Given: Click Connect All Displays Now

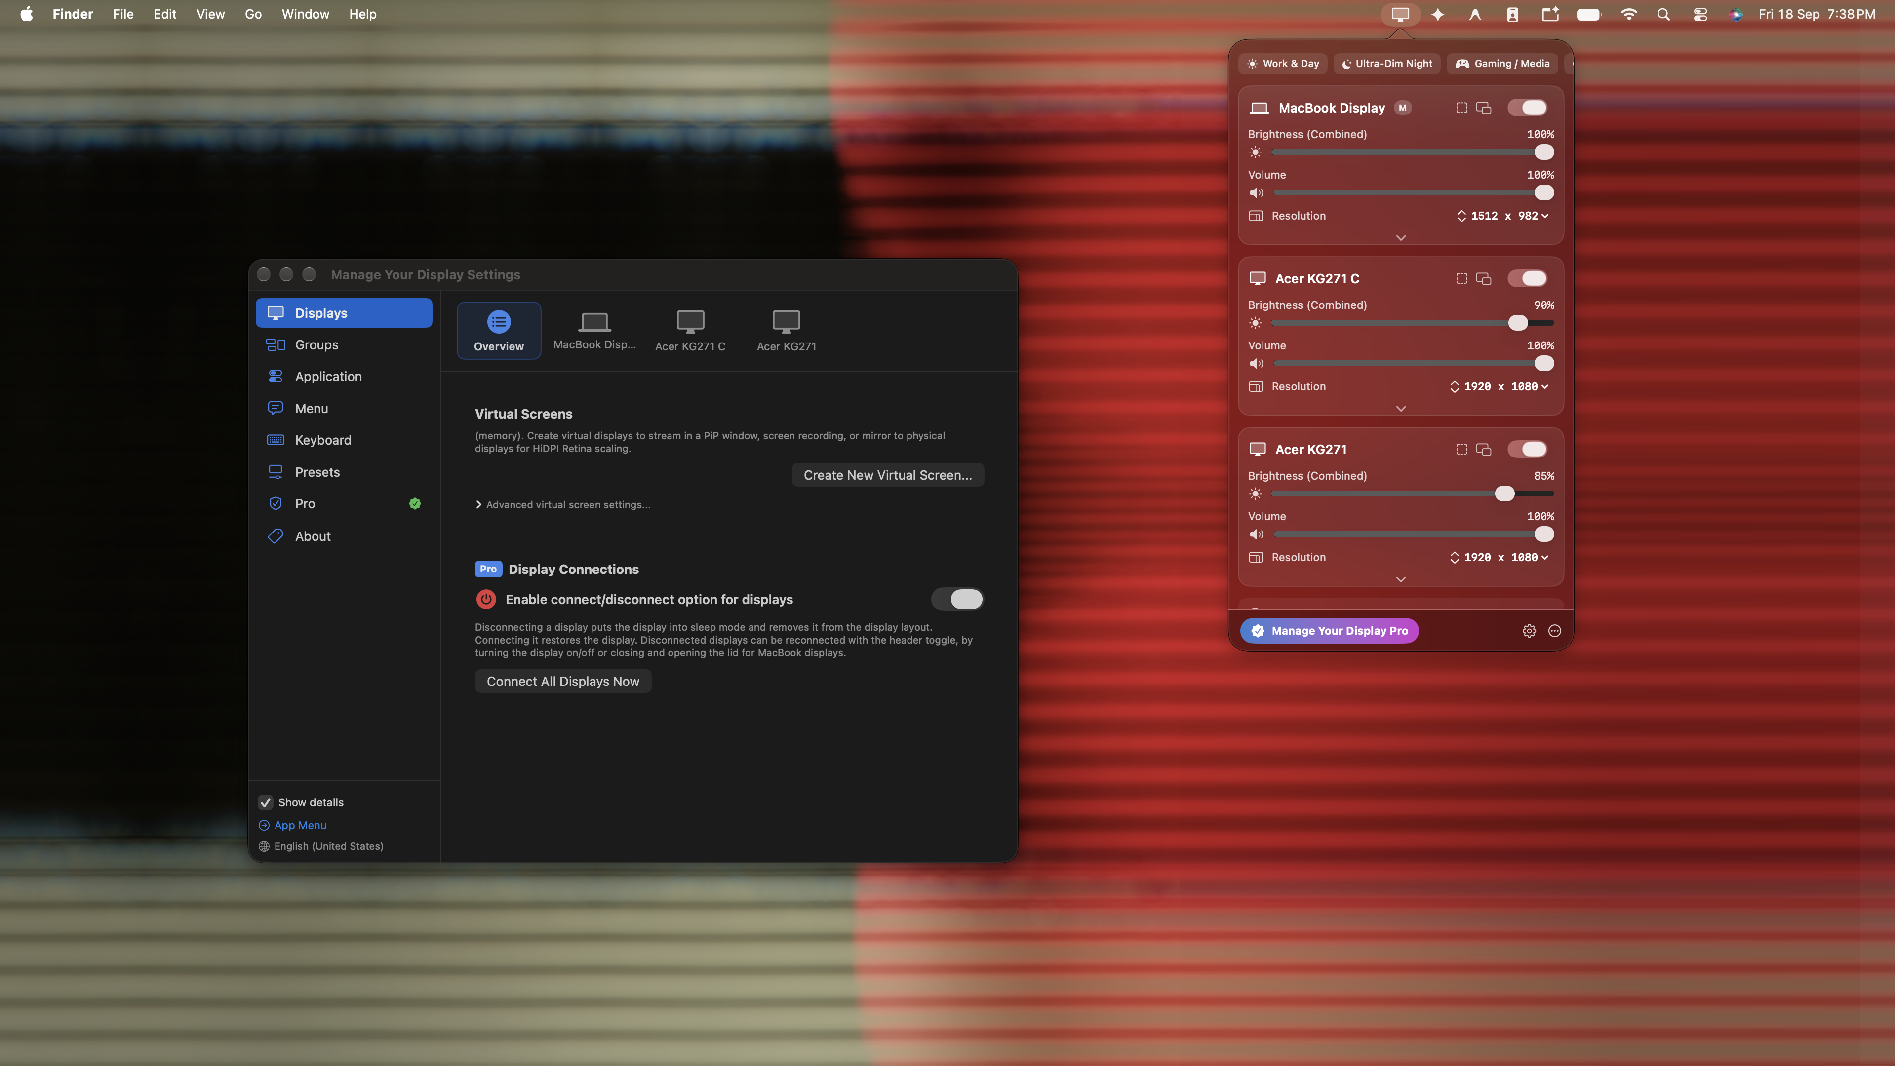Looking at the screenshot, I should pos(563,682).
